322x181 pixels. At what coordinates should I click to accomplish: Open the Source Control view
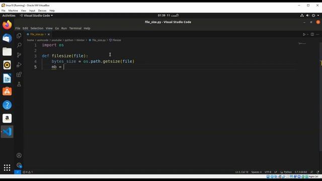[19, 55]
